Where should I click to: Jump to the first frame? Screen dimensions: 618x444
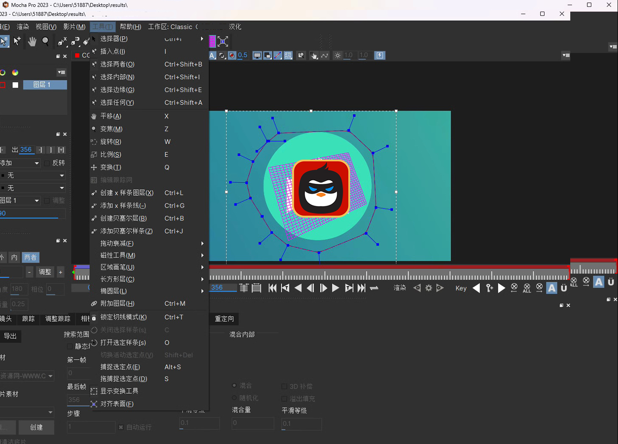(x=273, y=288)
